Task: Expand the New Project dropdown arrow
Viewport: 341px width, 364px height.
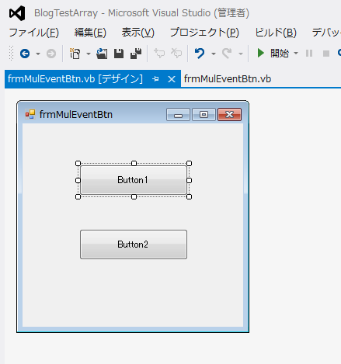Action: coord(89,54)
